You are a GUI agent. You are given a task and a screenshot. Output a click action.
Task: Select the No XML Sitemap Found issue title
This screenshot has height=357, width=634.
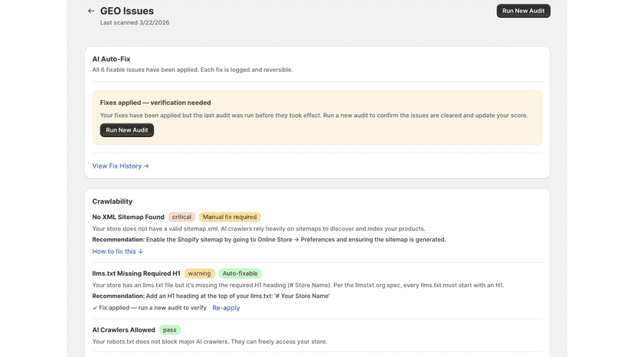tap(128, 217)
